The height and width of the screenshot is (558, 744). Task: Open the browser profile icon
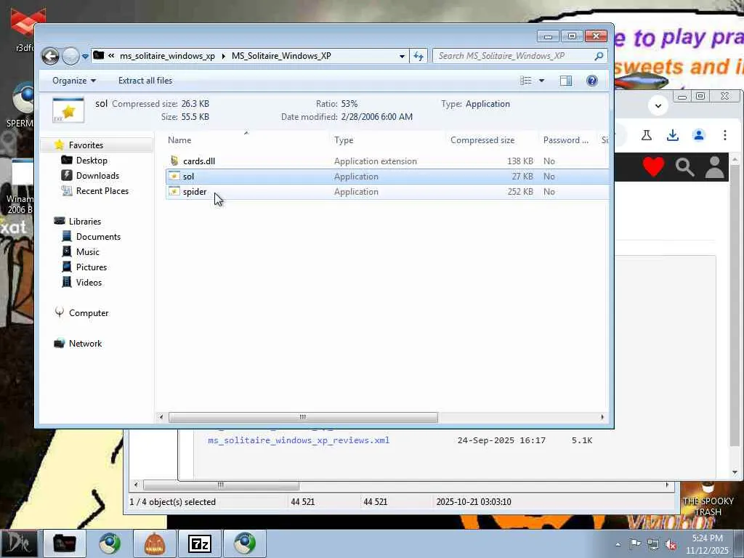tap(698, 135)
